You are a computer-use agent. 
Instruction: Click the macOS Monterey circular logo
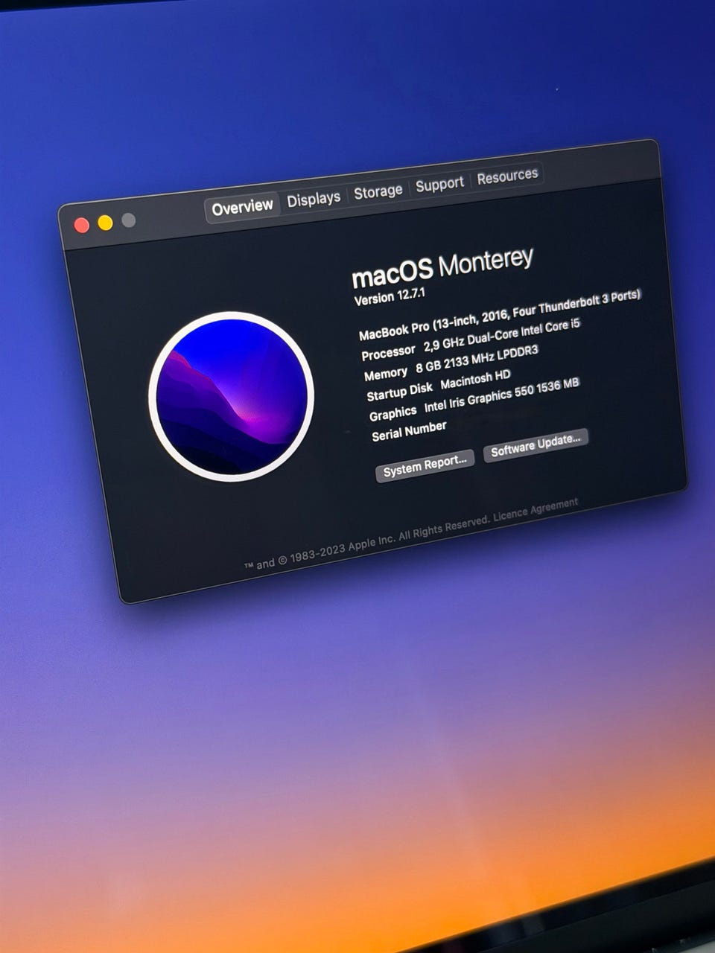(231, 396)
